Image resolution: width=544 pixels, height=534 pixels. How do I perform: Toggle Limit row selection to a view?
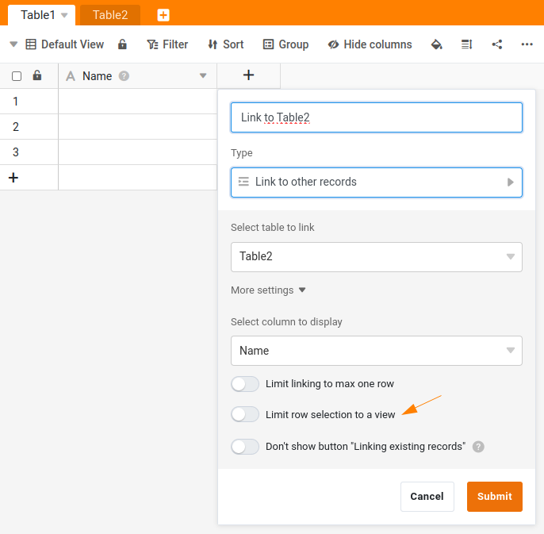245,414
